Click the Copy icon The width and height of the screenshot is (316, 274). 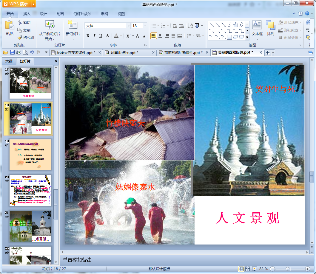tap(20, 30)
